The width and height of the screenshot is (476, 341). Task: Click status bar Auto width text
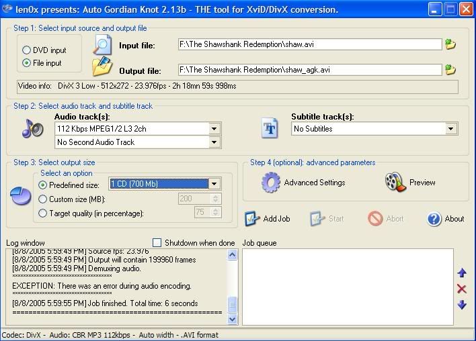click(x=157, y=335)
